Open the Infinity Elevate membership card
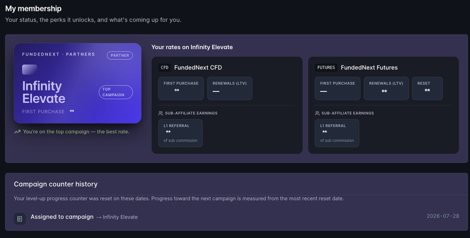Viewport: 470px width, 238px height. click(78, 83)
